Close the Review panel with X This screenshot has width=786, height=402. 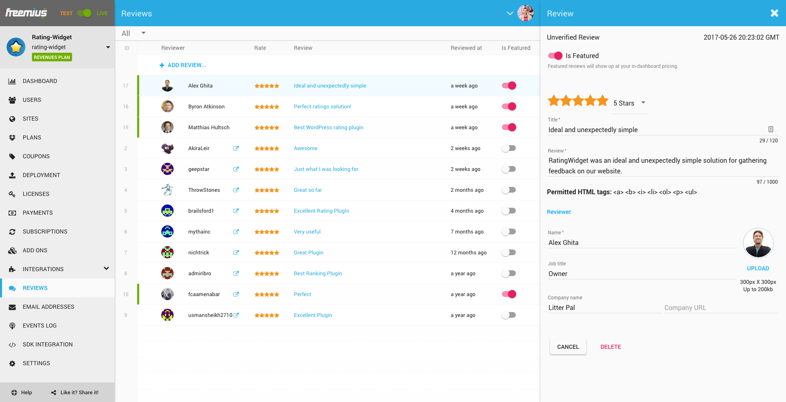coord(774,13)
